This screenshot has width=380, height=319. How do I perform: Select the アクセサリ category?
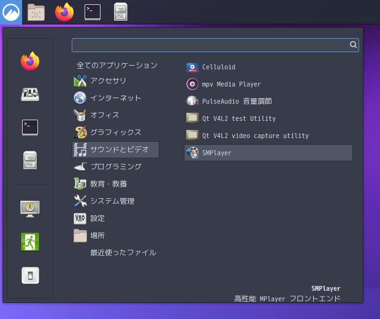click(116, 81)
